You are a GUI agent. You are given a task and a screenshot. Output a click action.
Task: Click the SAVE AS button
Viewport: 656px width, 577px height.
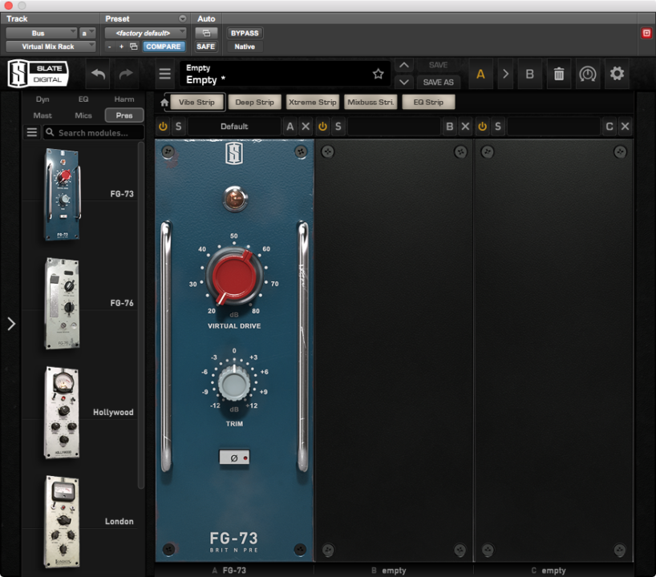click(438, 82)
